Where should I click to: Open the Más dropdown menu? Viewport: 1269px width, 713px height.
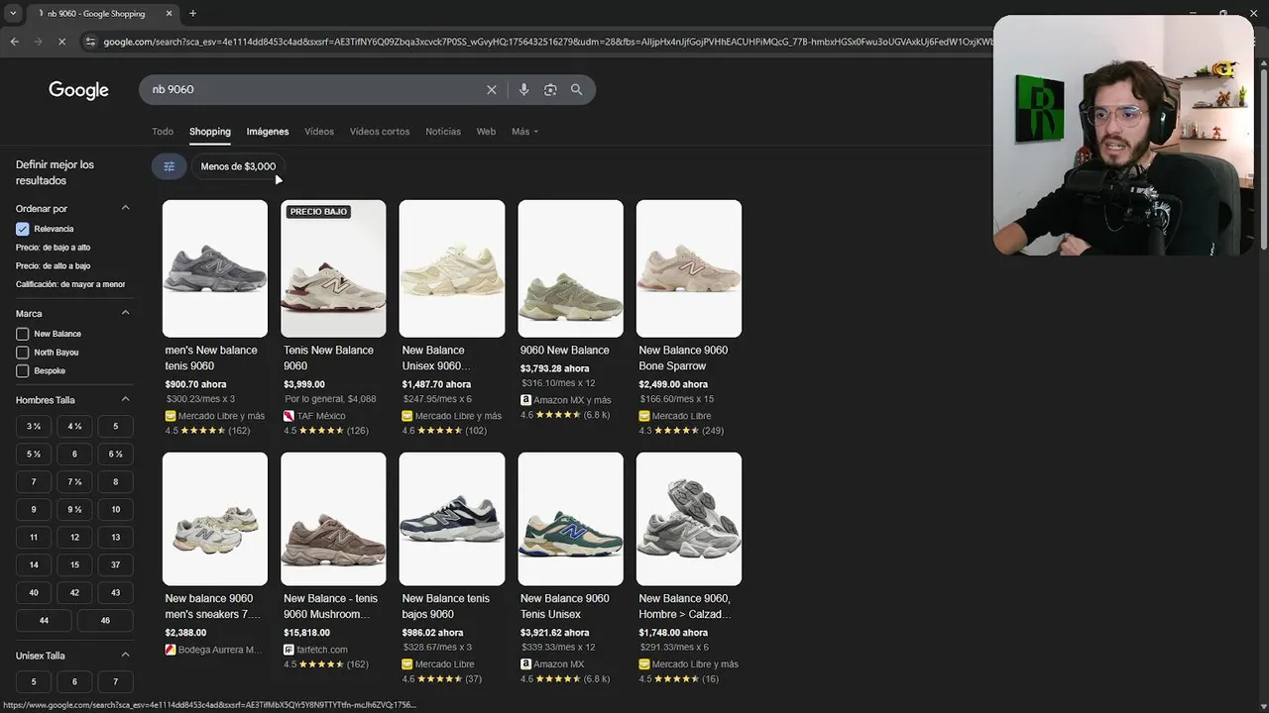coord(524,132)
